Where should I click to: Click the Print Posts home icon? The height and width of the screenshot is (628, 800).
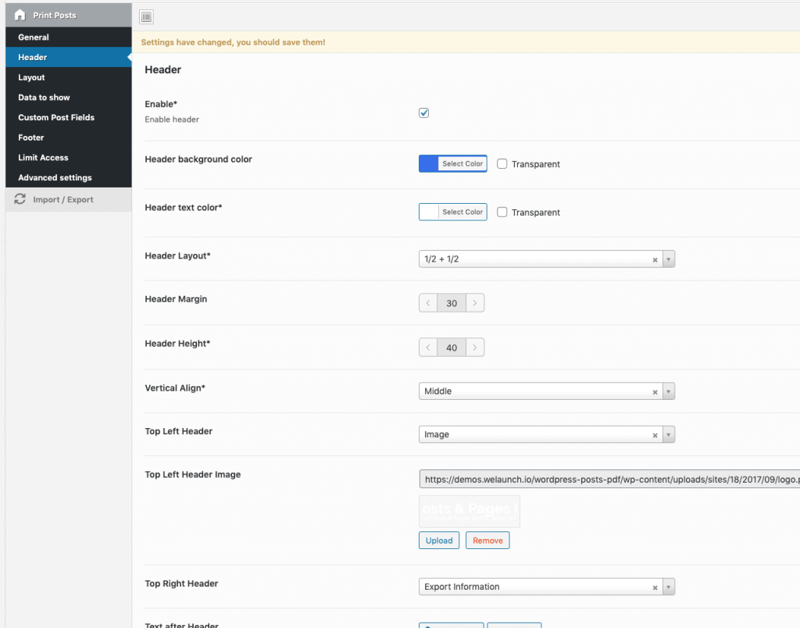coord(20,15)
